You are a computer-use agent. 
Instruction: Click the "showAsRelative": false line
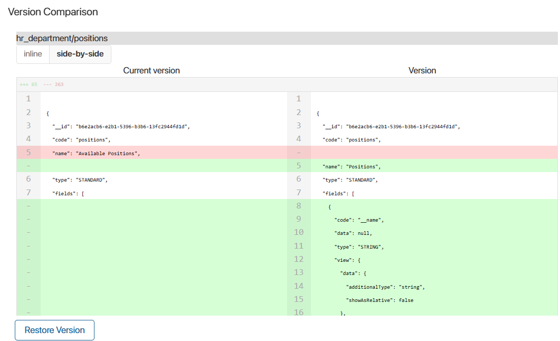(379, 300)
